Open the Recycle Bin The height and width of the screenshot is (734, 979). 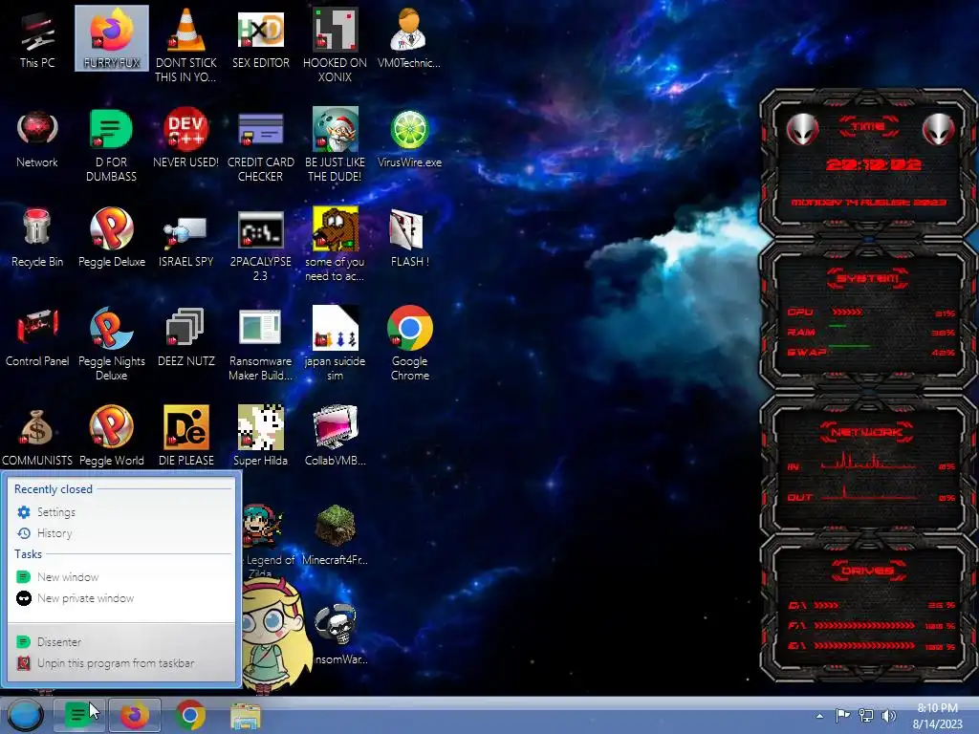(x=37, y=238)
